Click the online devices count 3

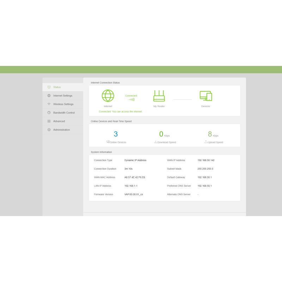click(116, 134)
